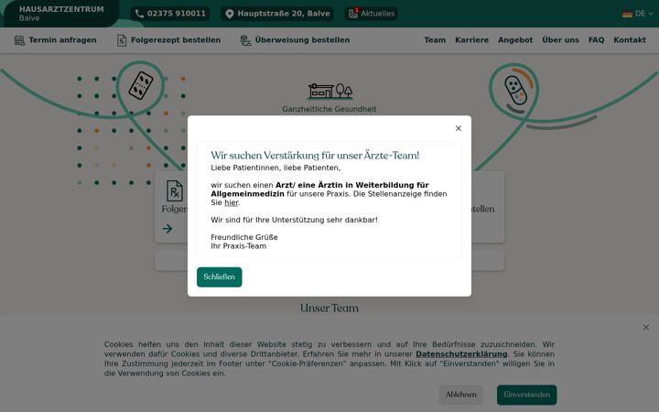Click the phone icon next to 02375 910011
The image size is (659, 412).
139,14
